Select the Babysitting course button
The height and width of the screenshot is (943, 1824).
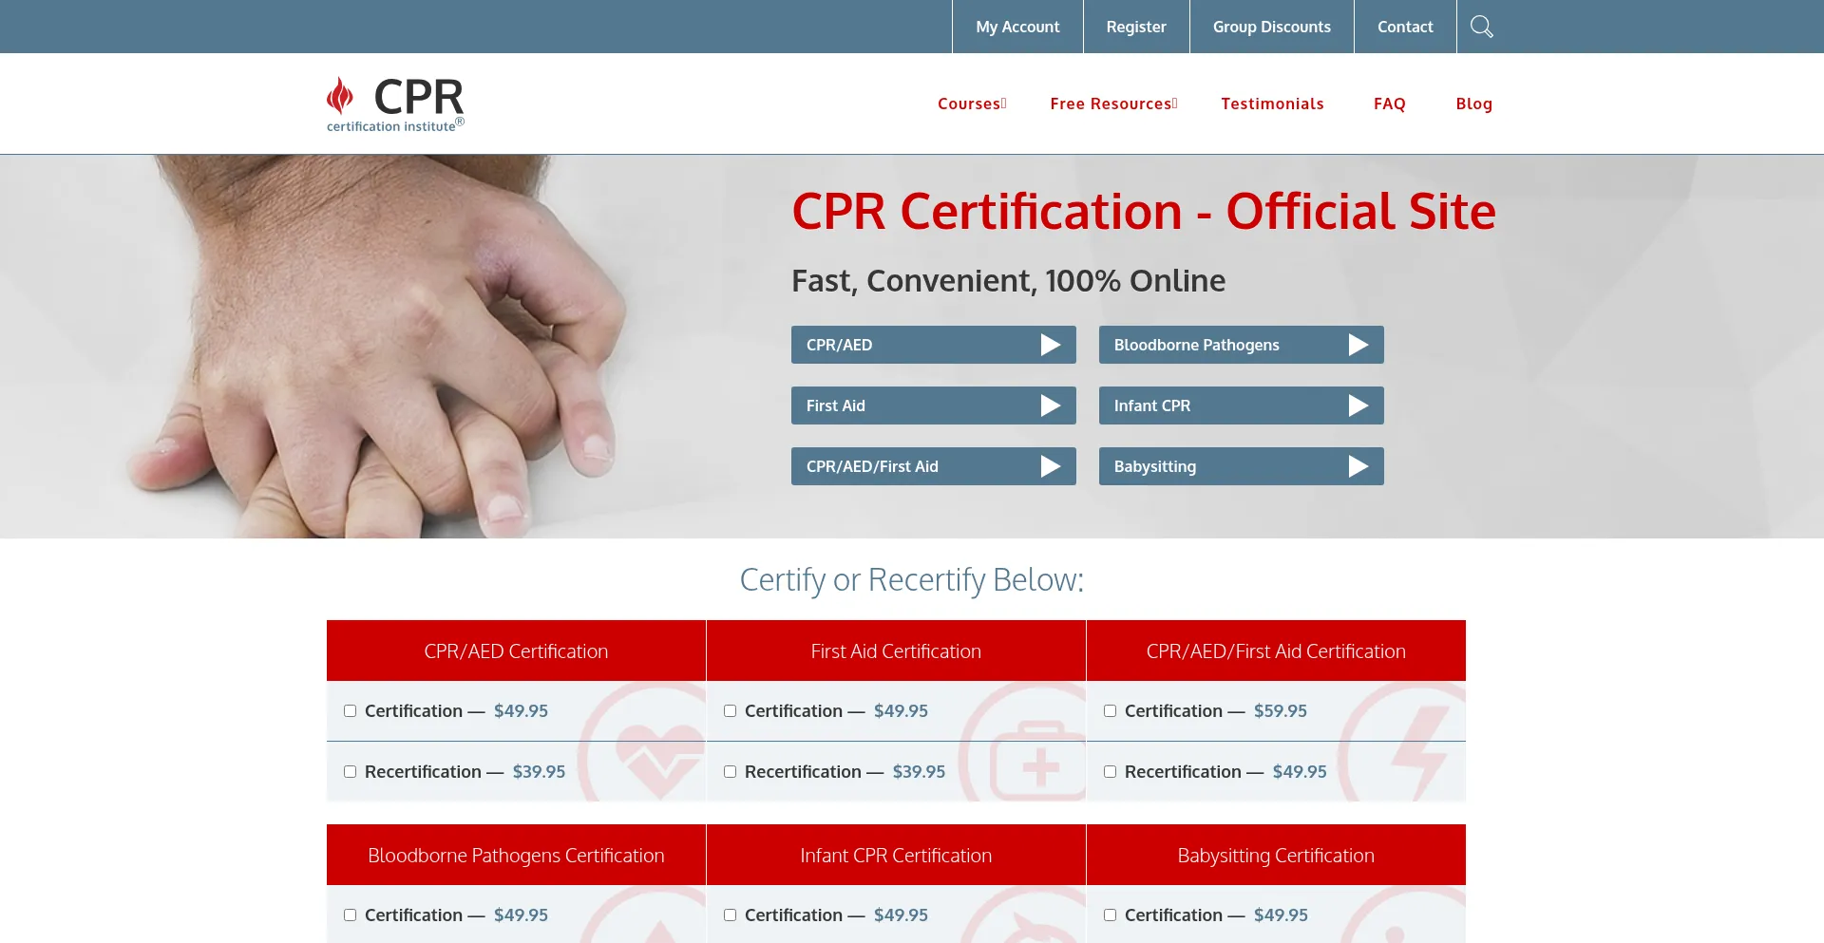(x=1242, y=466)
